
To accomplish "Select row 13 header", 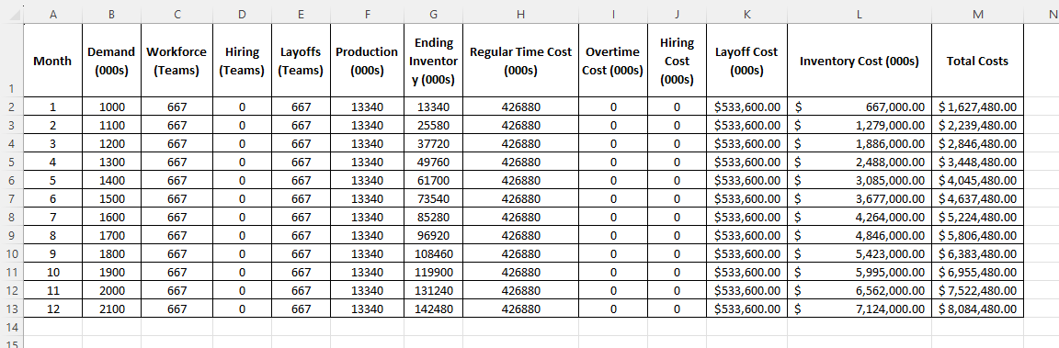I will tap(11, 309).
